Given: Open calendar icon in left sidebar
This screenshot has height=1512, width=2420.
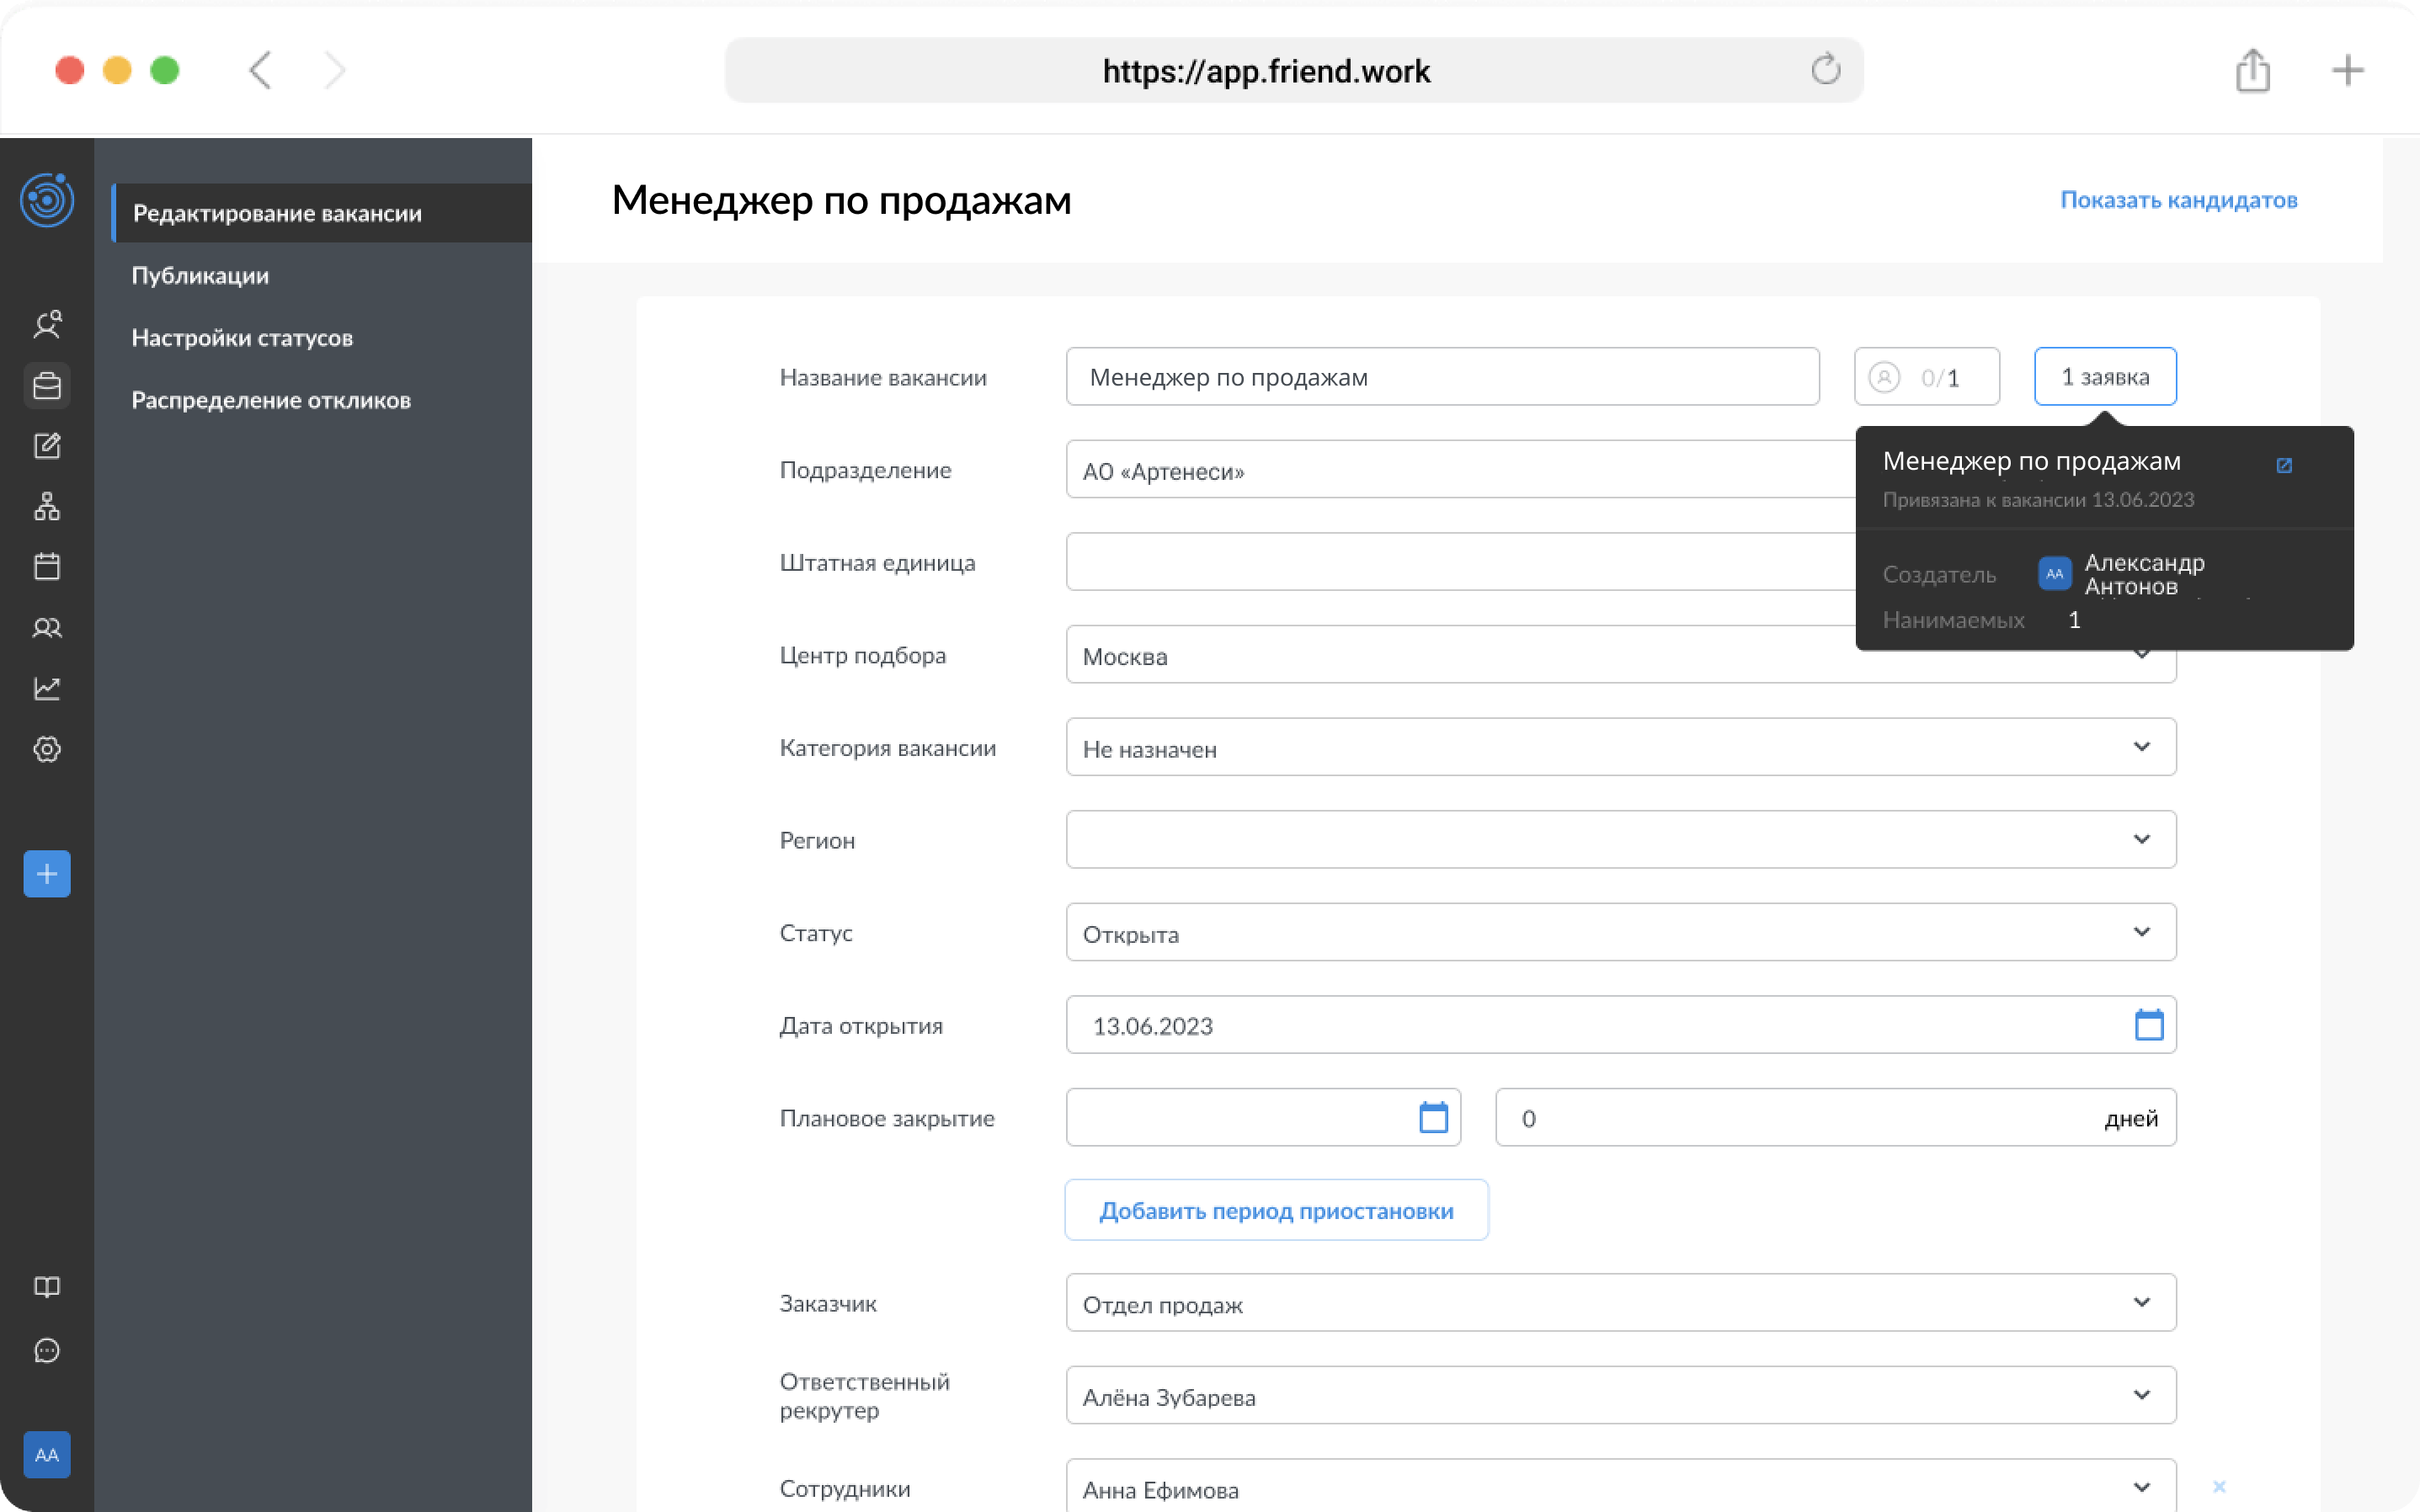Looking at the screenshot, I should point(47,567).
